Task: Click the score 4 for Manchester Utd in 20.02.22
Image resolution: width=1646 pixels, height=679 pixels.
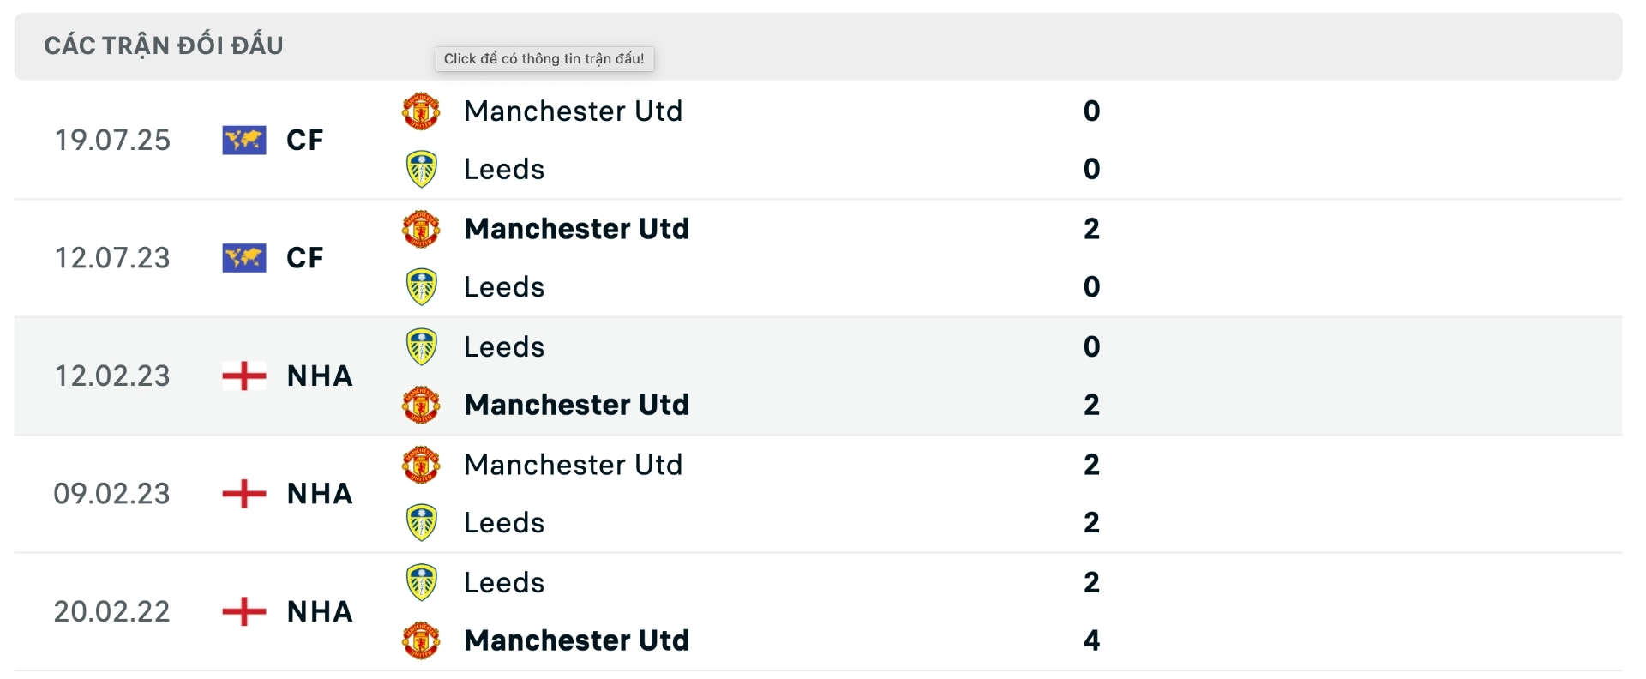Action: [1090, 640]
